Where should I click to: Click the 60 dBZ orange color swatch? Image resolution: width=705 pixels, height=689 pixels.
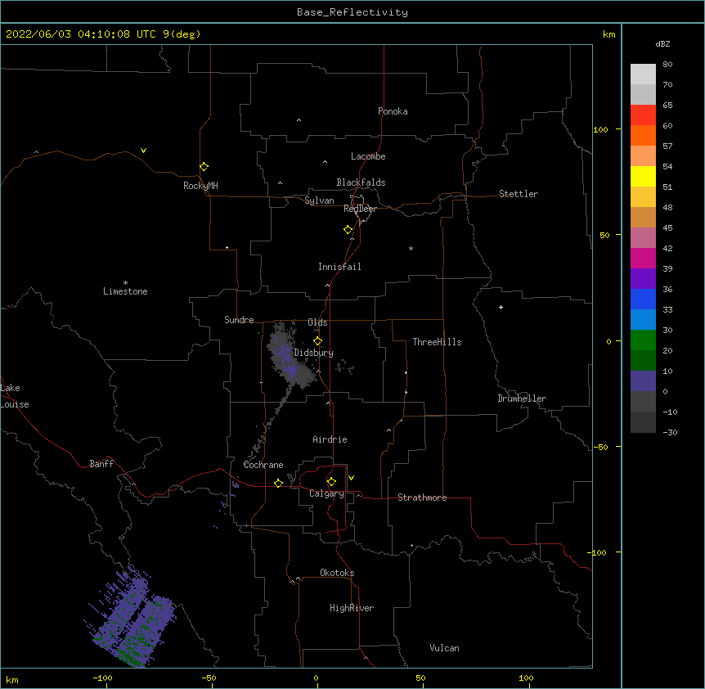643,135
